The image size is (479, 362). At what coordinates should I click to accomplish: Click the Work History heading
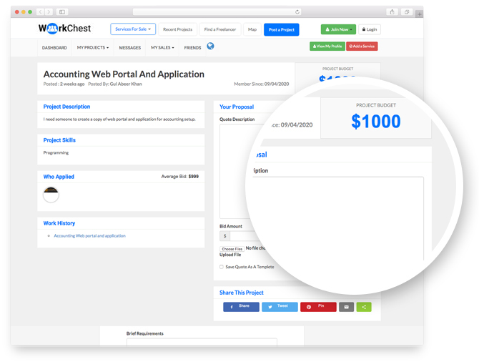tap(59, 223)
